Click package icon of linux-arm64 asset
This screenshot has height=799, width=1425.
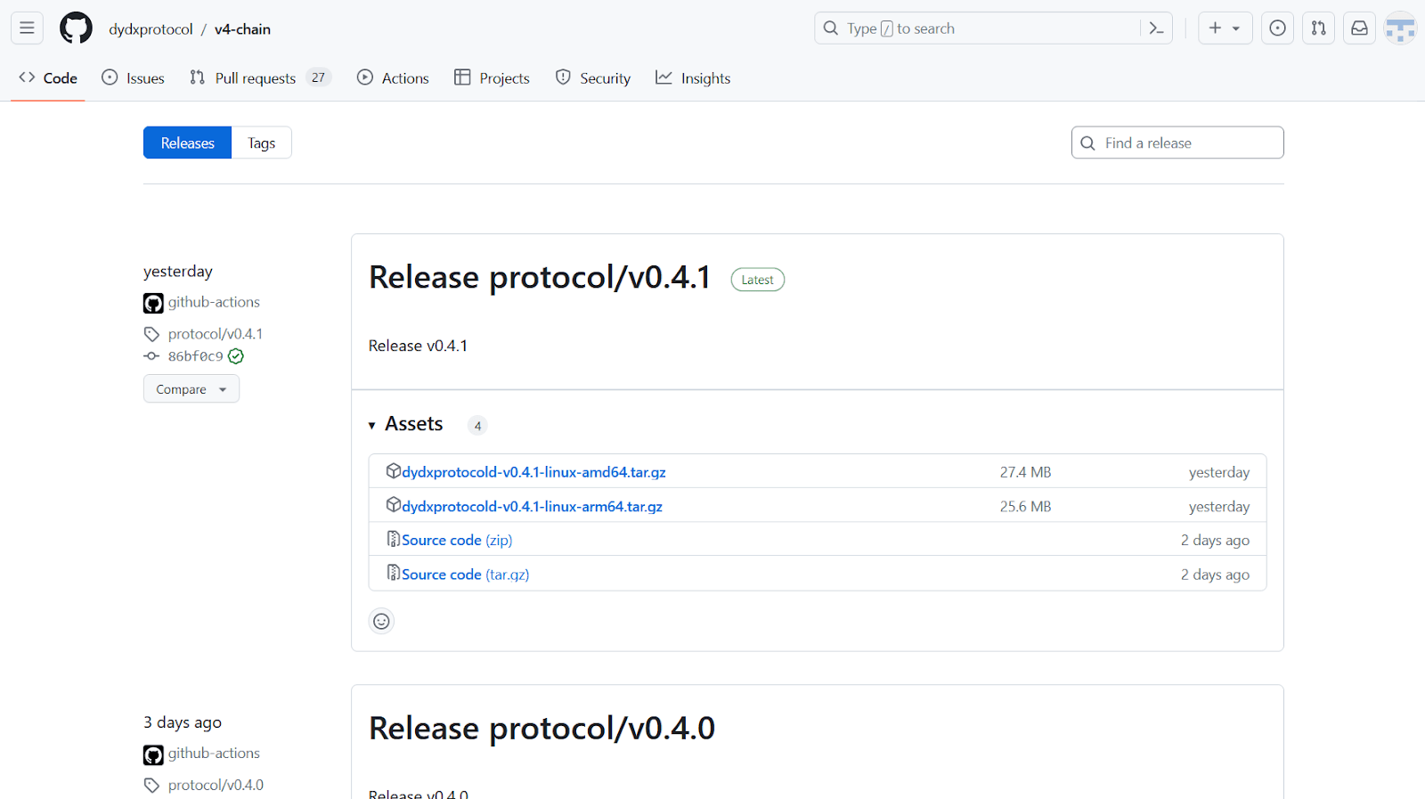pos(394,505)
